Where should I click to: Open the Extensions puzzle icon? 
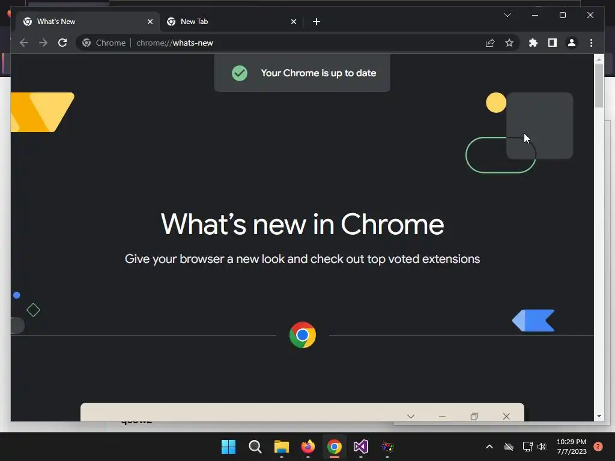pyautogui.click(x=533, y=43)
